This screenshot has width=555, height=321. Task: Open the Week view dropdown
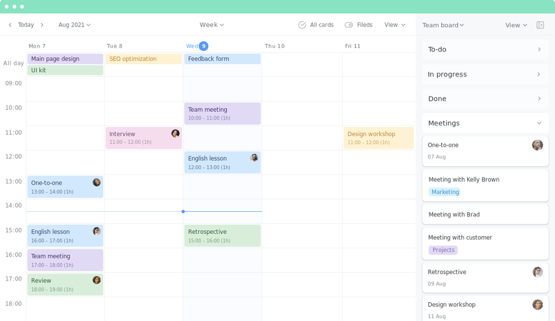(212, 25)
